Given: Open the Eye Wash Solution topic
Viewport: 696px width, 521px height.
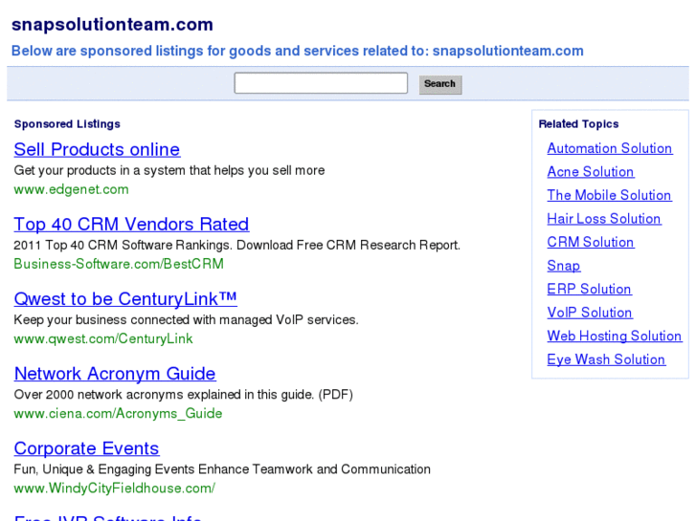Looking at the screenshot, I should point(606,359).
